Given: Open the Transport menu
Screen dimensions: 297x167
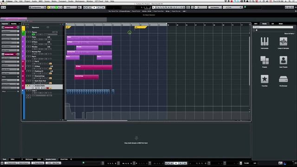Looking at the screenshot, I should 62,1.
